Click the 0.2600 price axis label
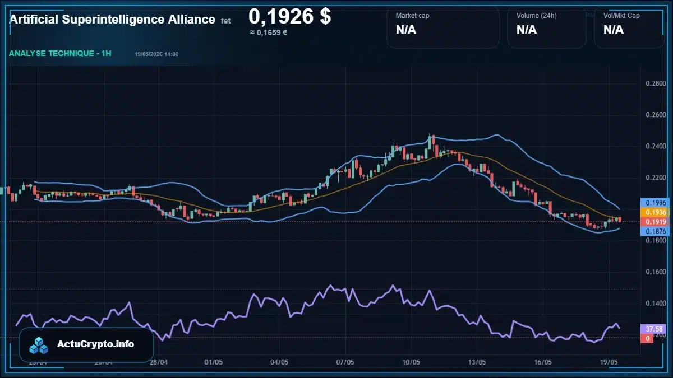Viewport: 673px width, 378px height. [656, 115]
